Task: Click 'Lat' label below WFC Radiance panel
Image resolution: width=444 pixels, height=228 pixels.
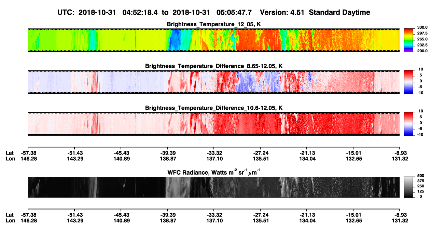Action: tap(10, 215)
